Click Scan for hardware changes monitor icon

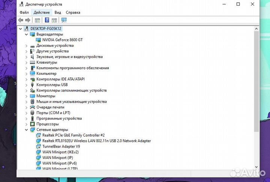64,20
